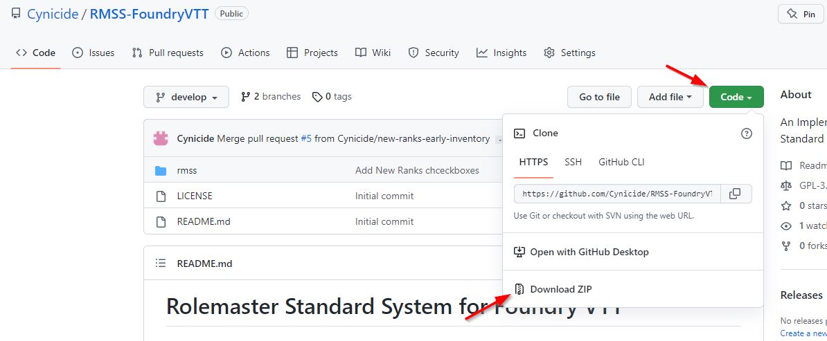Click the rmss folder icon

[x=161, y=171]
